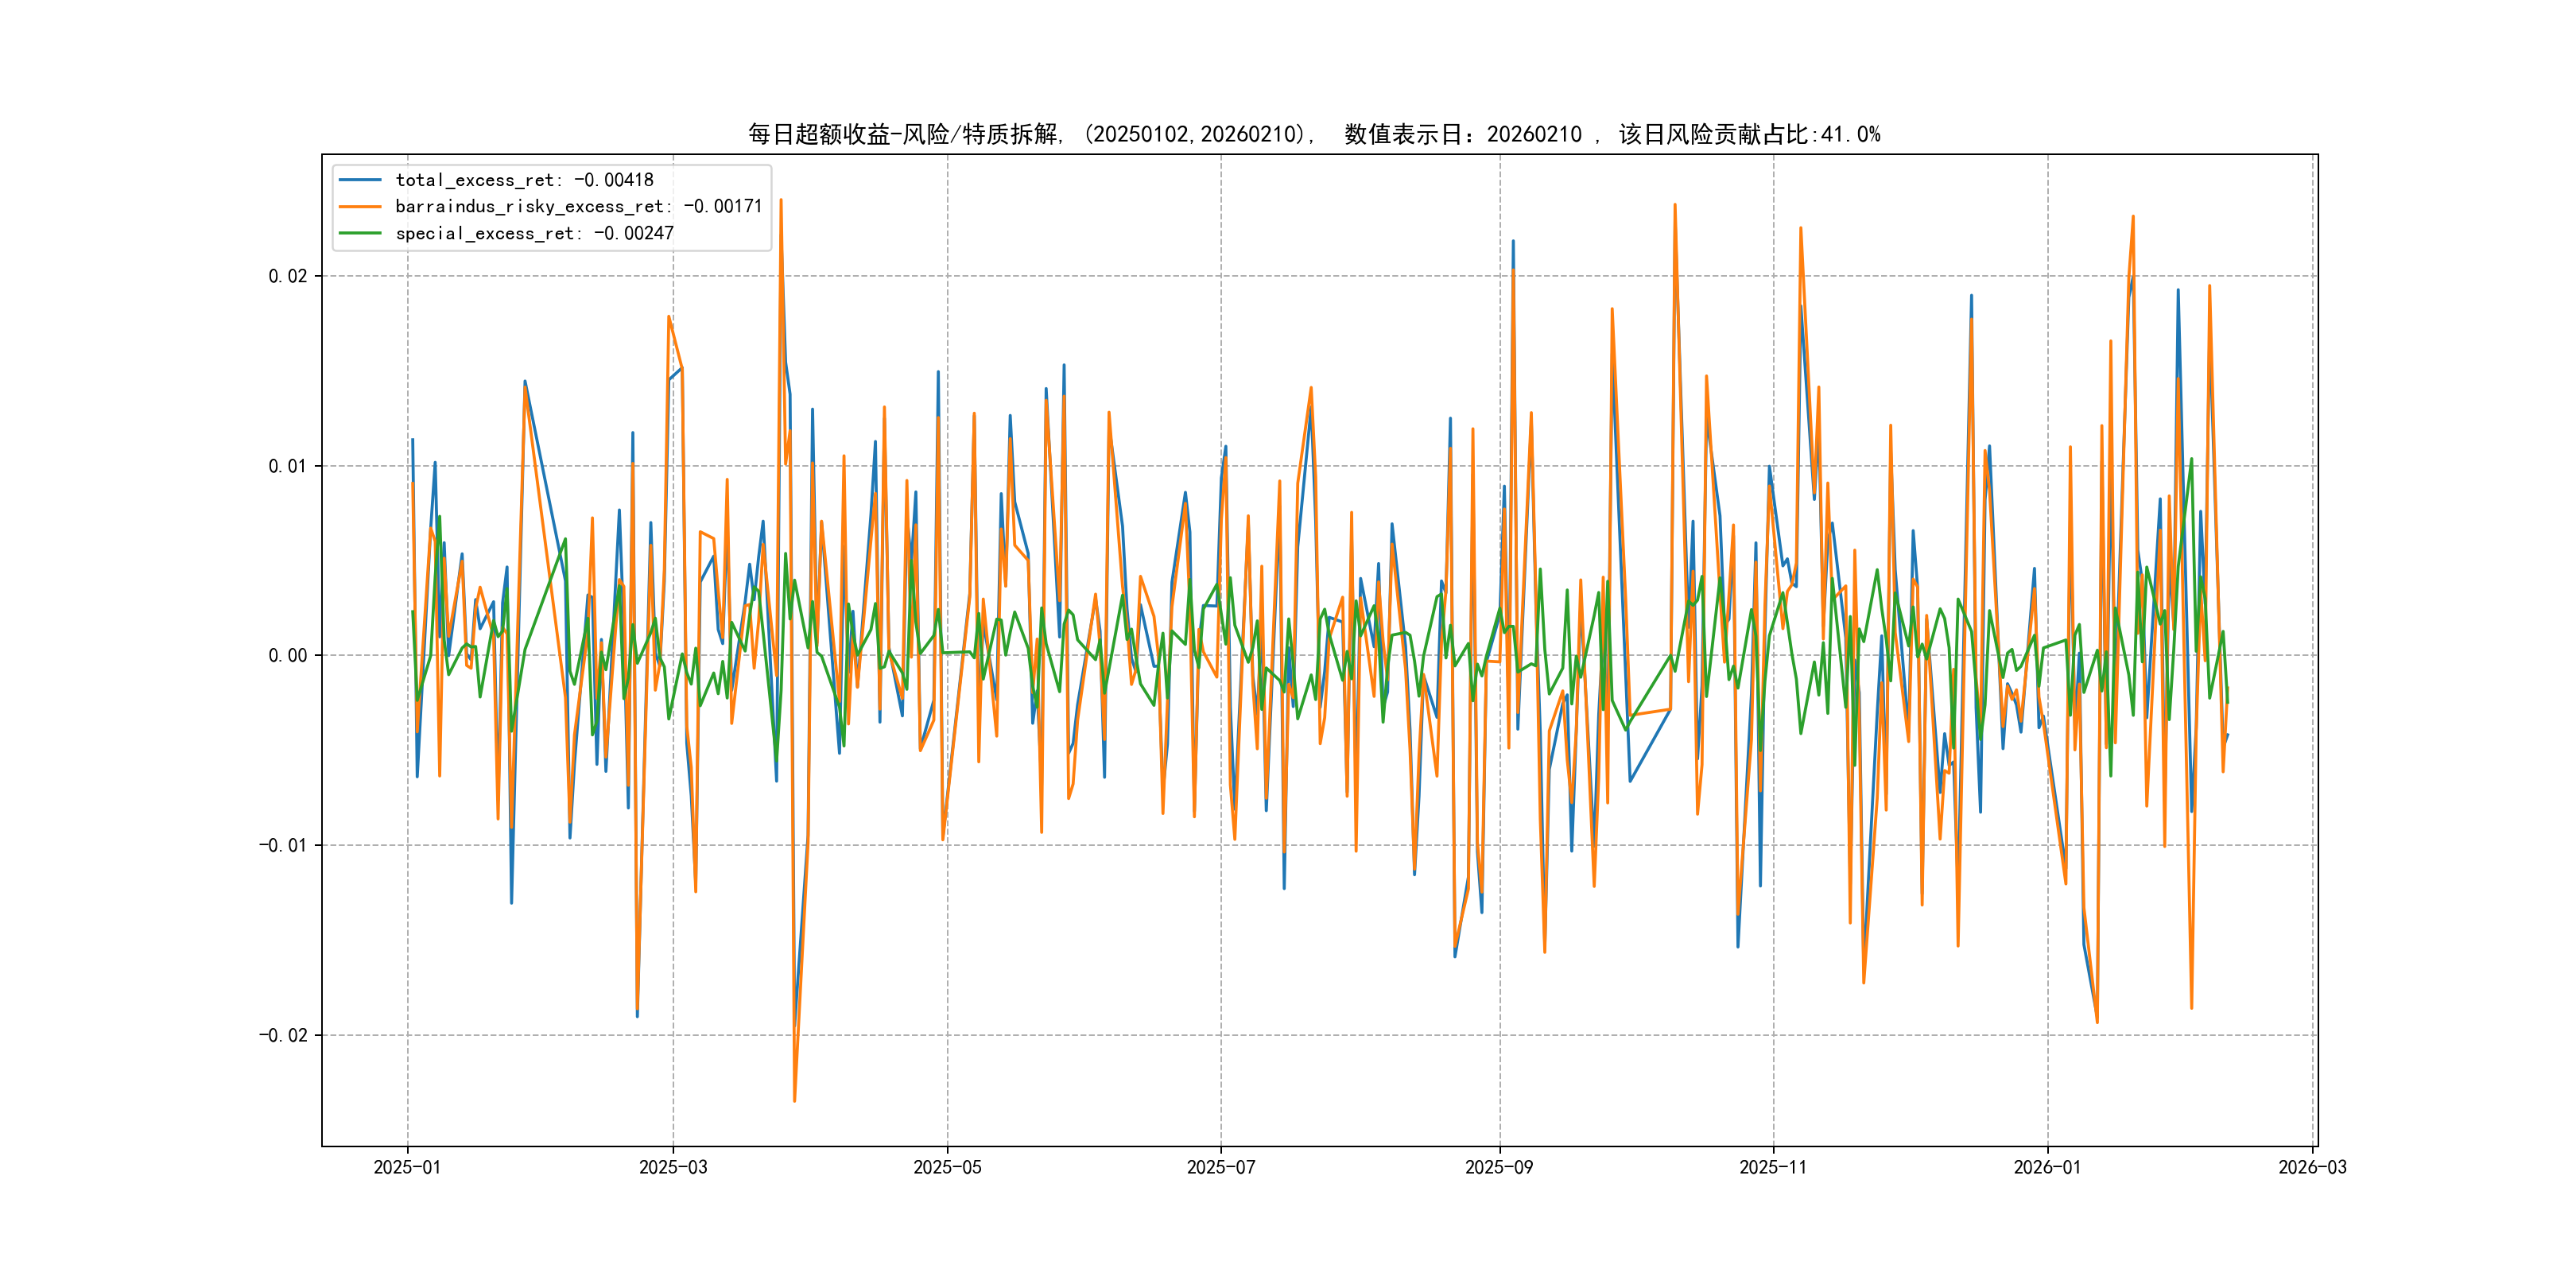The image size is (2576, 1288).
Task: Select the total_excess_ret legend label
Action: pos(524,180)
